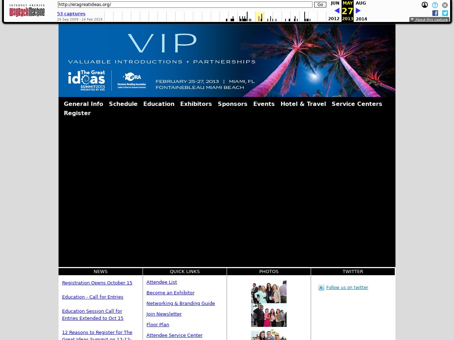This screenshot has width=454, height=340.
Task: Click Follow us on twitter link
Action: [347, 288]
